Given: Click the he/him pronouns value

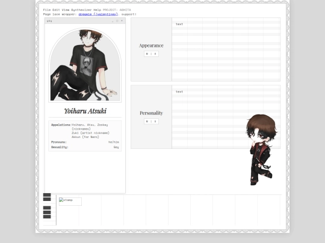Looking at the screenshot, I should [114, 142].
